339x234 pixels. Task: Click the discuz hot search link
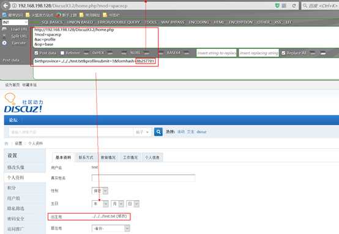coord(201,132)
